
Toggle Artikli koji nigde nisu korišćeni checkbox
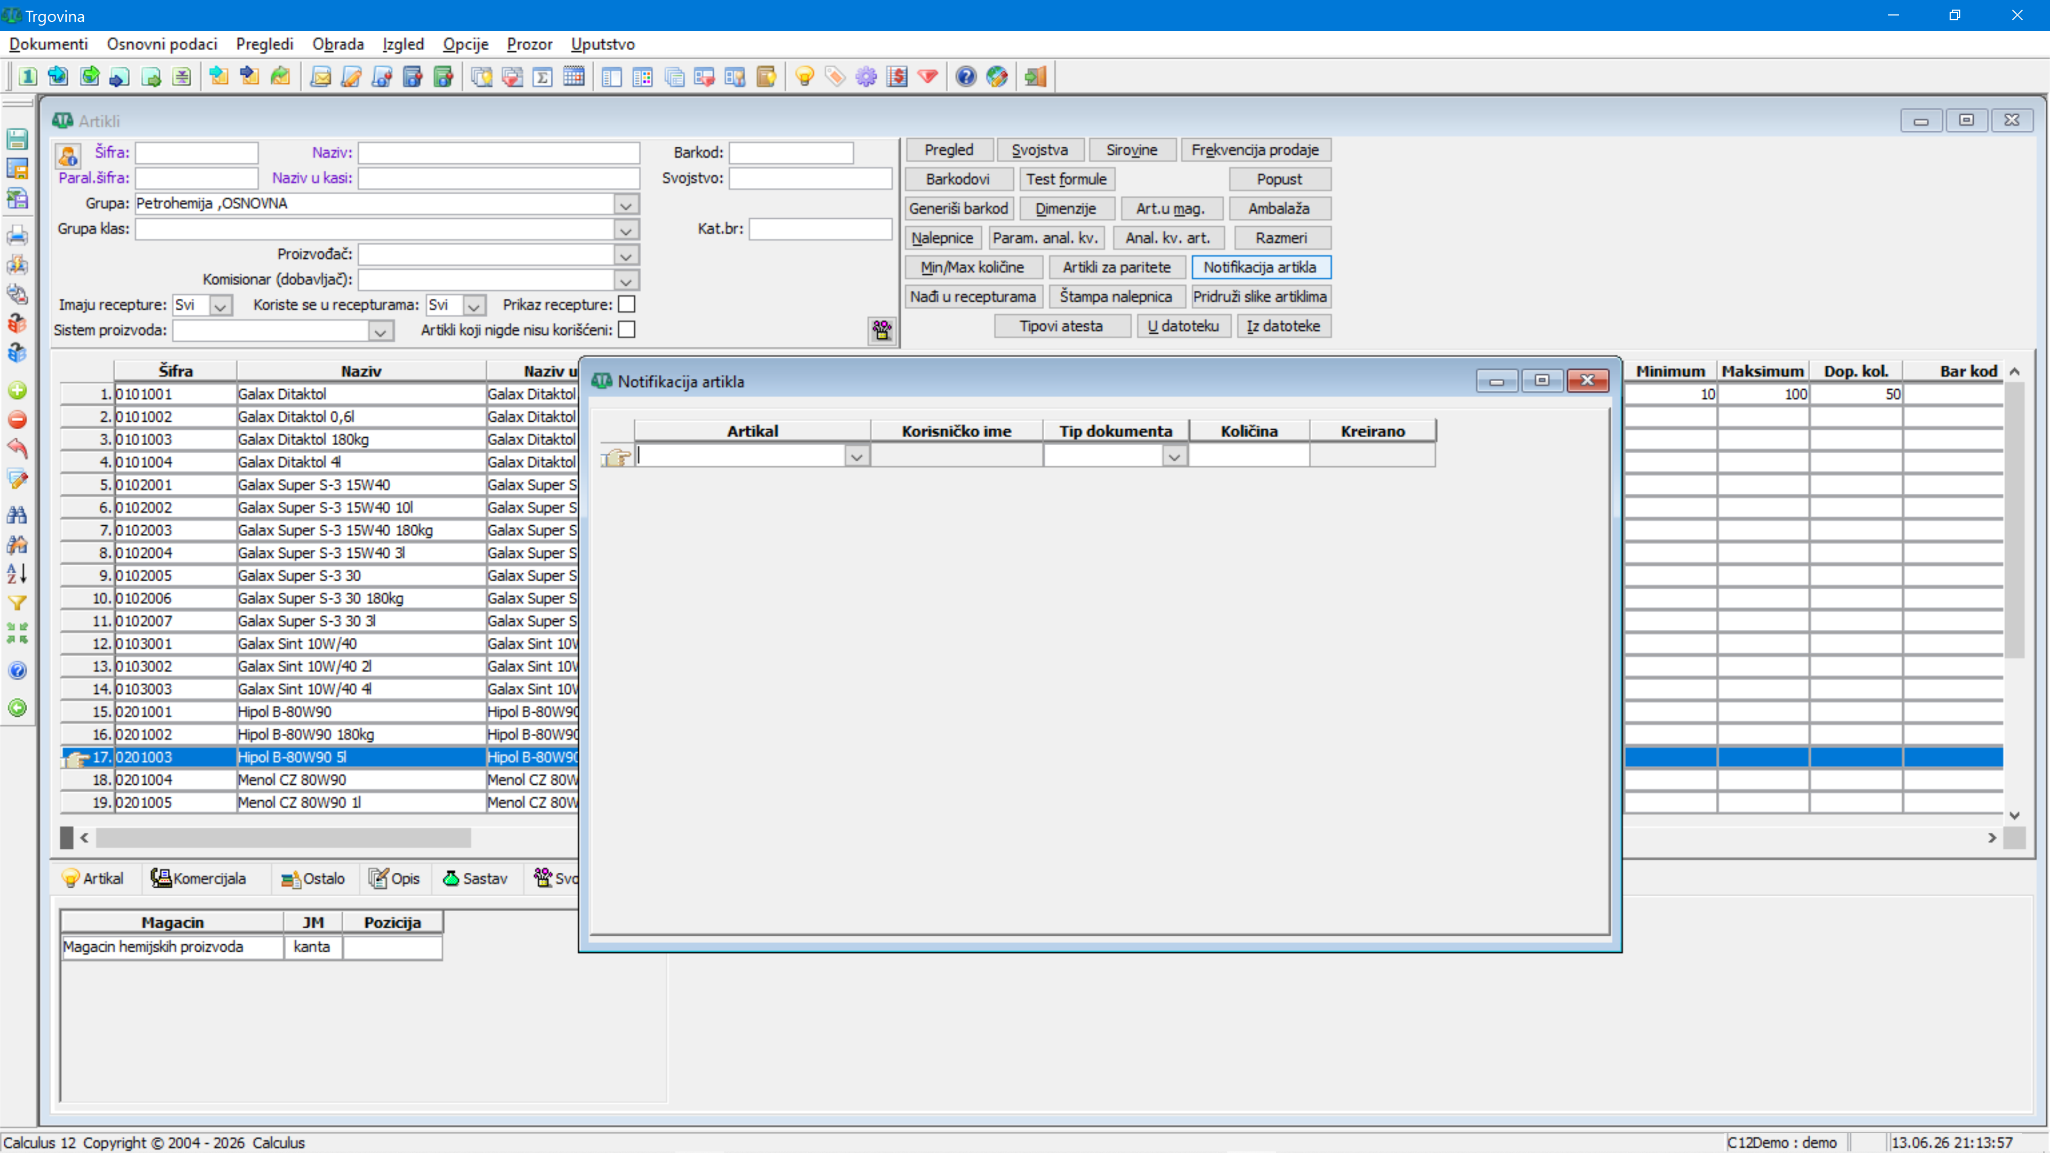[x=627, y=330]
